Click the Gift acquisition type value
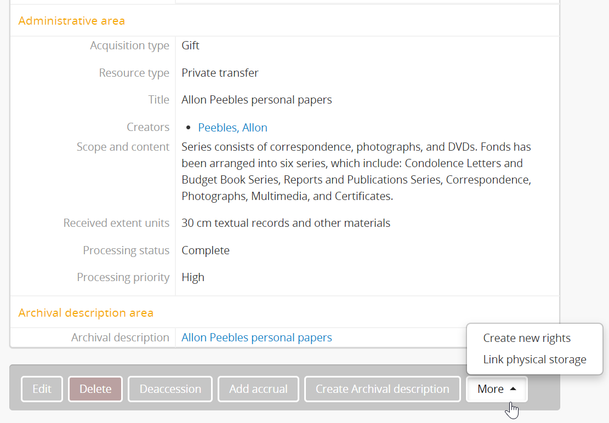 coord(190,45)
